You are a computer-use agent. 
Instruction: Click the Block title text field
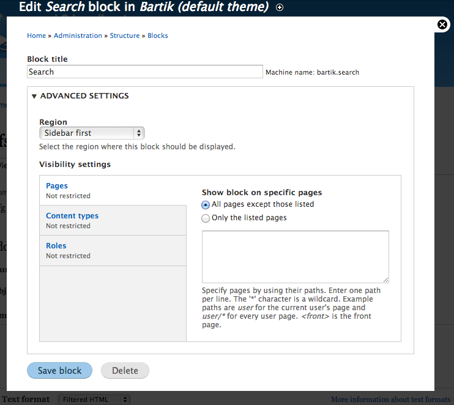click(x=145, y=72)
